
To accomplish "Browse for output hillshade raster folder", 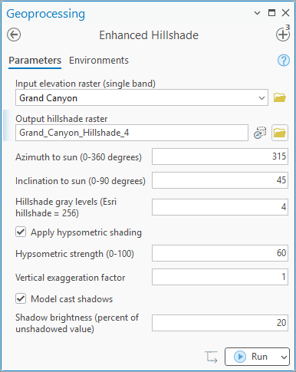I will pos(280,133).
